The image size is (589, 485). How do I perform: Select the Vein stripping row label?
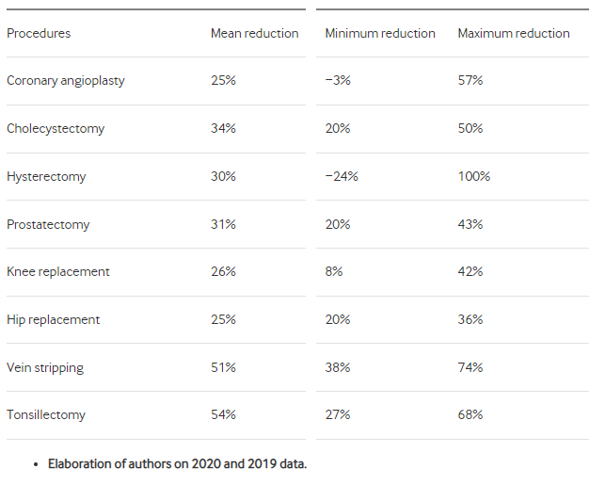(x=45, y=367)
